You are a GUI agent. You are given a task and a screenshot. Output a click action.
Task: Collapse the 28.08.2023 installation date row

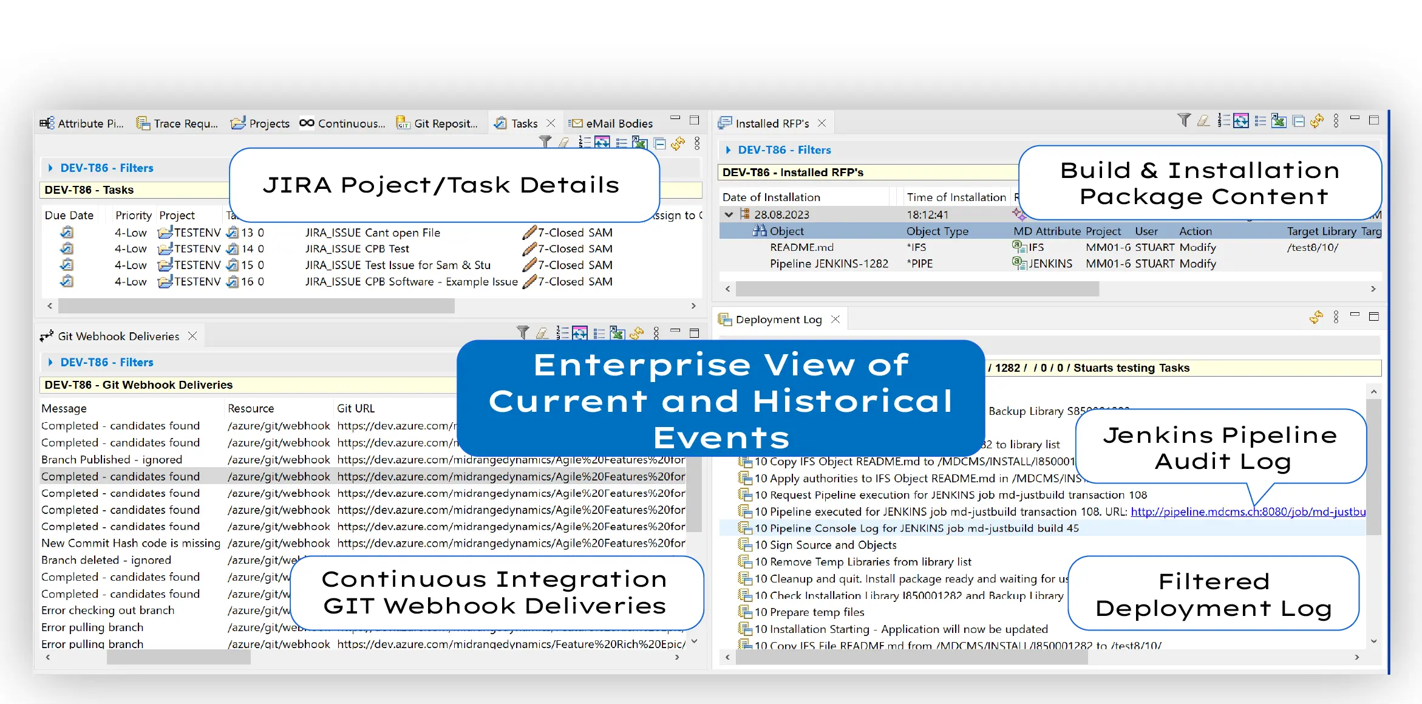[729, 214]
